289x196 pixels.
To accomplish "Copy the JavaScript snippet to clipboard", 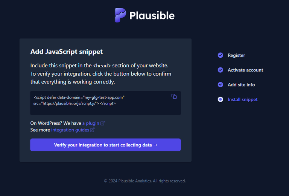I will [x=174, y=96].
